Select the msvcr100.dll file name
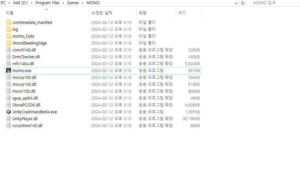This screenshot has width=300, height=169. click(x=24, y=91)
